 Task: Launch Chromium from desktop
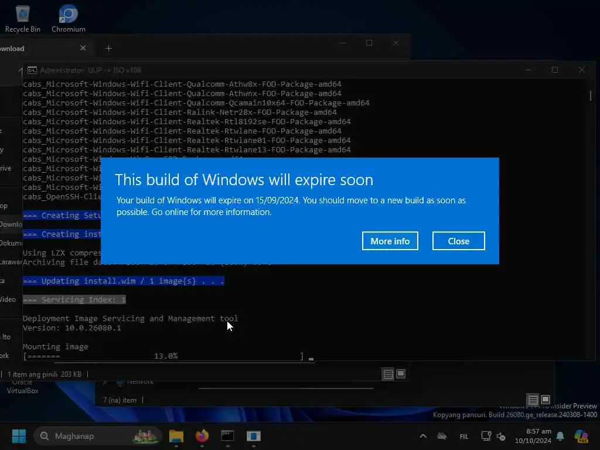[x=69, y=19]
